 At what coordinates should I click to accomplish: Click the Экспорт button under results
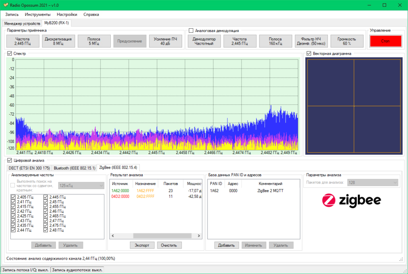coord(141,245)
